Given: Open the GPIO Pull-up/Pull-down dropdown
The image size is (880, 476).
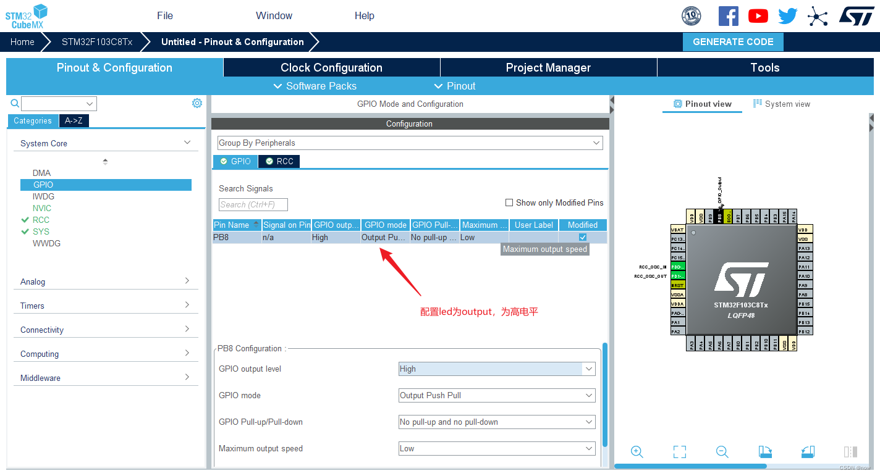Looking at the screenshot, I should [x=497, y=422].
